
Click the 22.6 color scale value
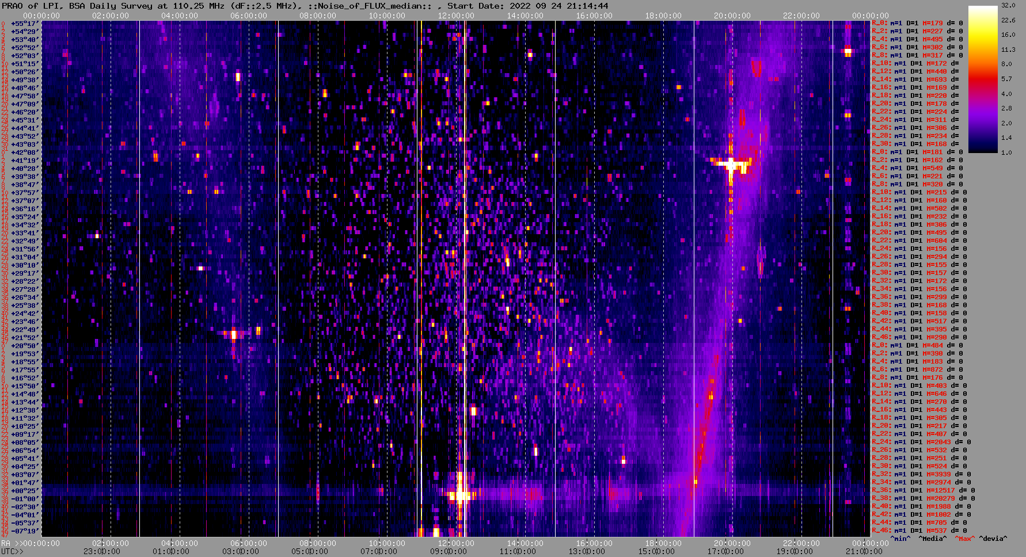1008,20
